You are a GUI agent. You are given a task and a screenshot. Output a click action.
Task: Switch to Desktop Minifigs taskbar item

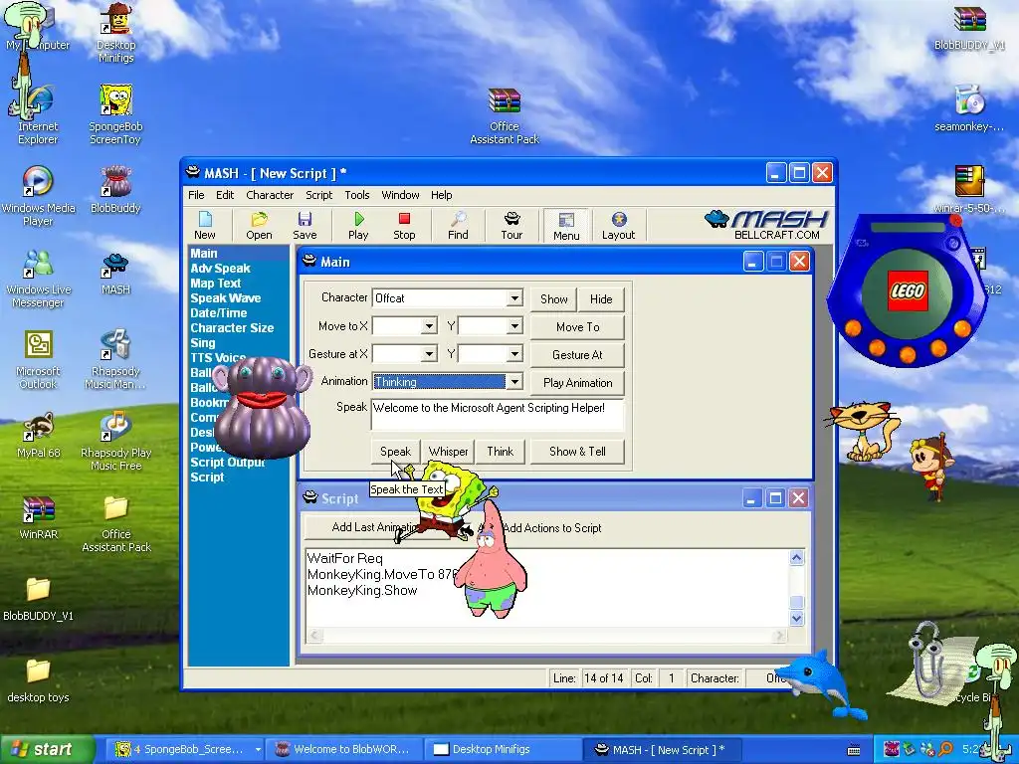503,749
